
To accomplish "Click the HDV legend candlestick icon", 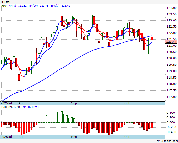I will coord(2,6).
